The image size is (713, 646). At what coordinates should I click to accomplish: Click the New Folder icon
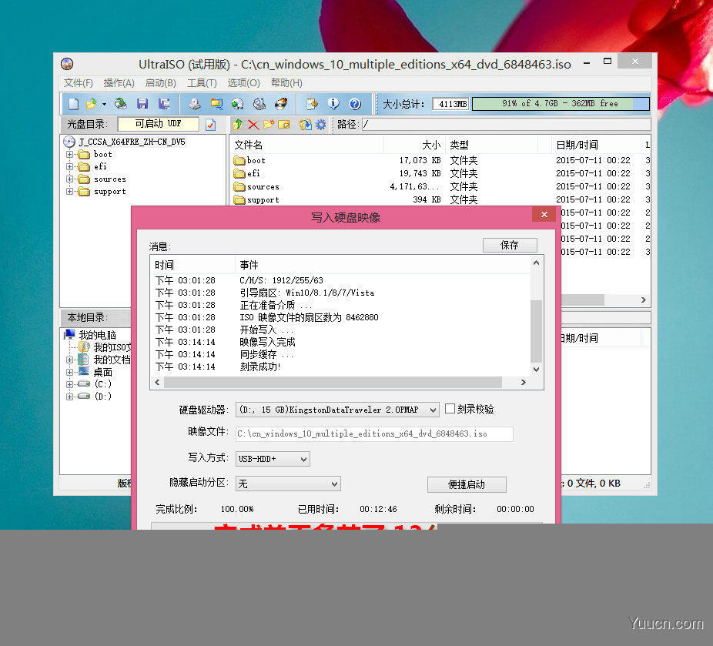point(269,124)
